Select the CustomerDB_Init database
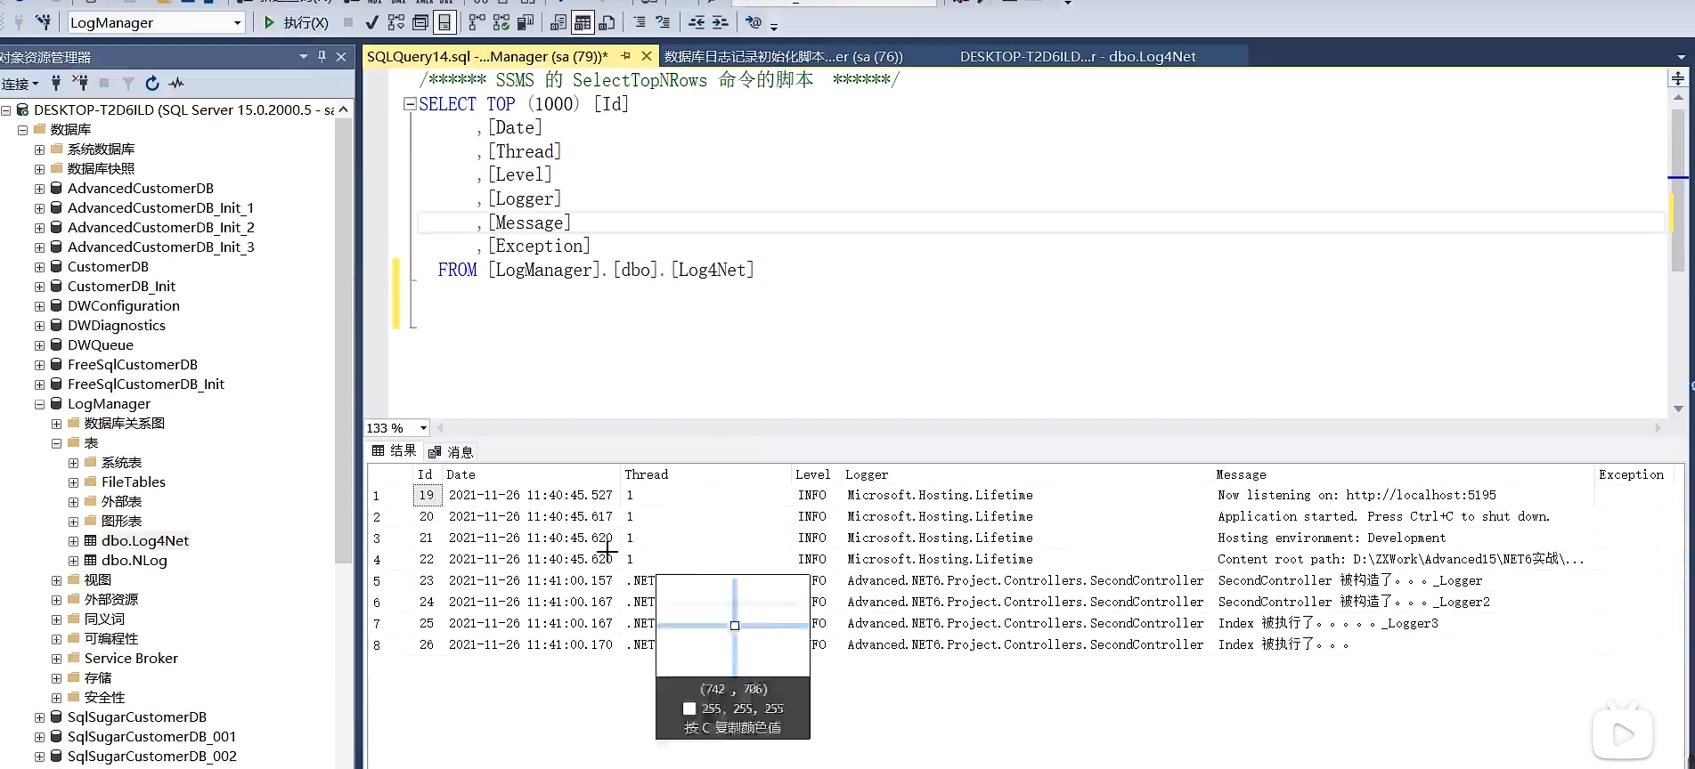This screenshot has width=1695, height=769. point(121,287)
